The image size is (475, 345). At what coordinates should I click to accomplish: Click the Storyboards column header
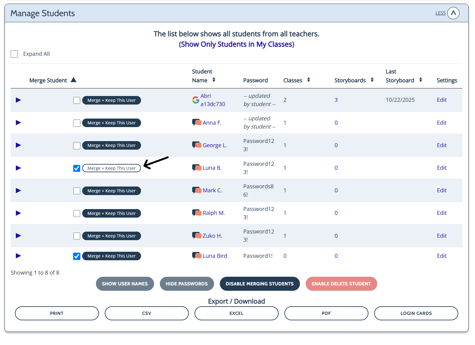coord(350,80)
